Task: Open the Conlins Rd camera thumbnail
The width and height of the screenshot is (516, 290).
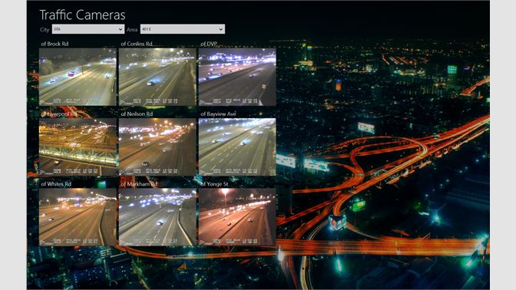Action: [157, 77]
